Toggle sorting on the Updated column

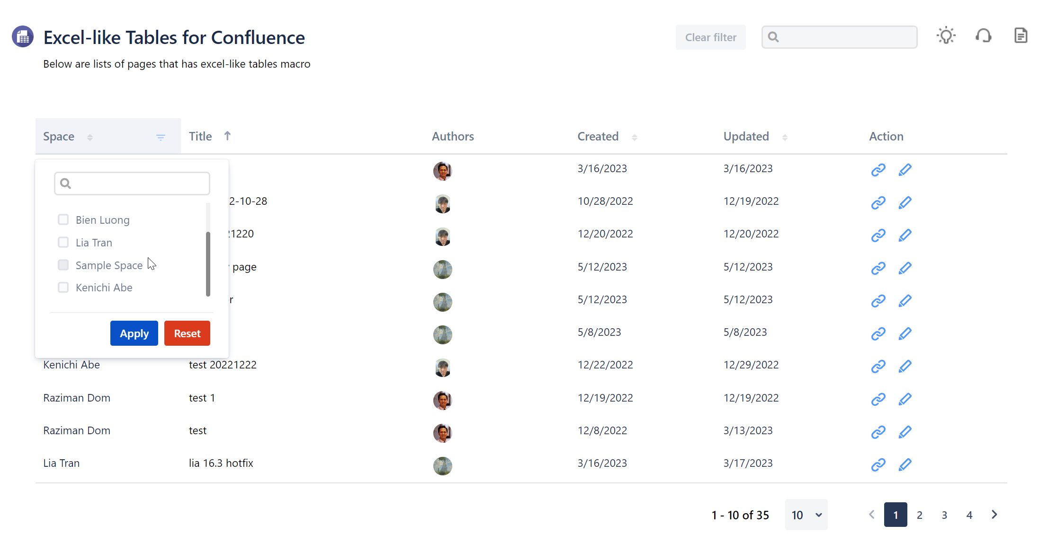pyautogui.click(x=746, y=136)
